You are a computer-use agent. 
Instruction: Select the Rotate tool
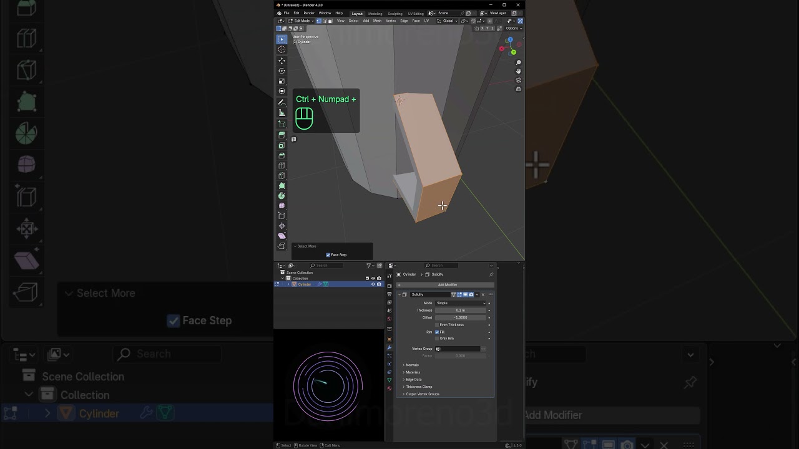(x=282, y=71)
